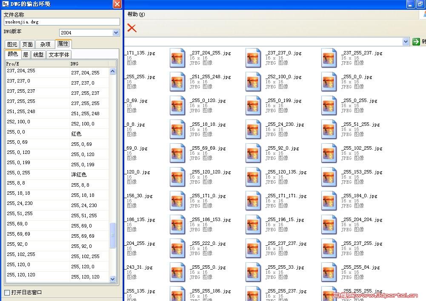The height and width of the screenshot is (301, 426).
Task: Click the color list scroll up arrow
Action: click(x=112, y=71)
